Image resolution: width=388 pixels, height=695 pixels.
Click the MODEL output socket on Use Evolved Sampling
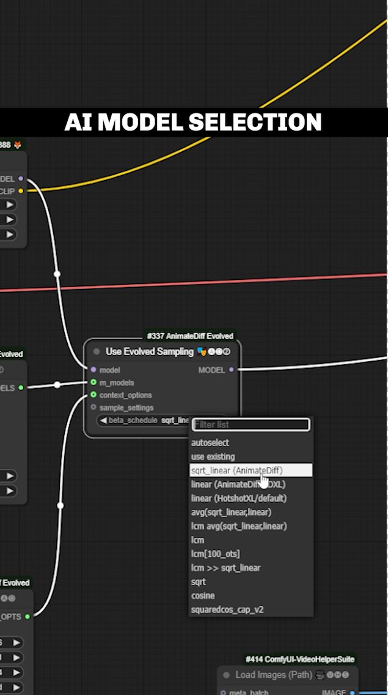coord(231,370)
